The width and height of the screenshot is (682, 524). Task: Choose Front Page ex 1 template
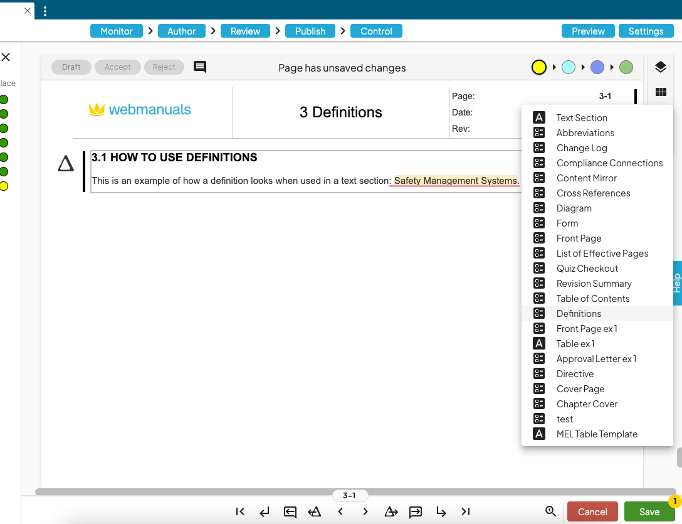point(597,328)
